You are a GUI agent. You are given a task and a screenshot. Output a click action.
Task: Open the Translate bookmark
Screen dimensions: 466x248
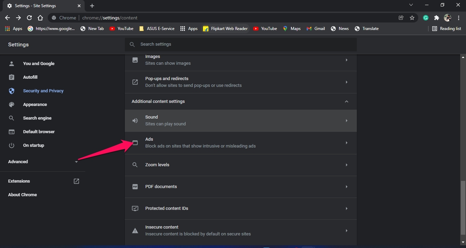tap(367, 29)
